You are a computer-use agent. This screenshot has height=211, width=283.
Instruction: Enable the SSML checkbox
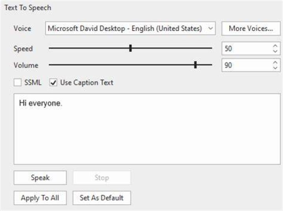coord(18,83)
